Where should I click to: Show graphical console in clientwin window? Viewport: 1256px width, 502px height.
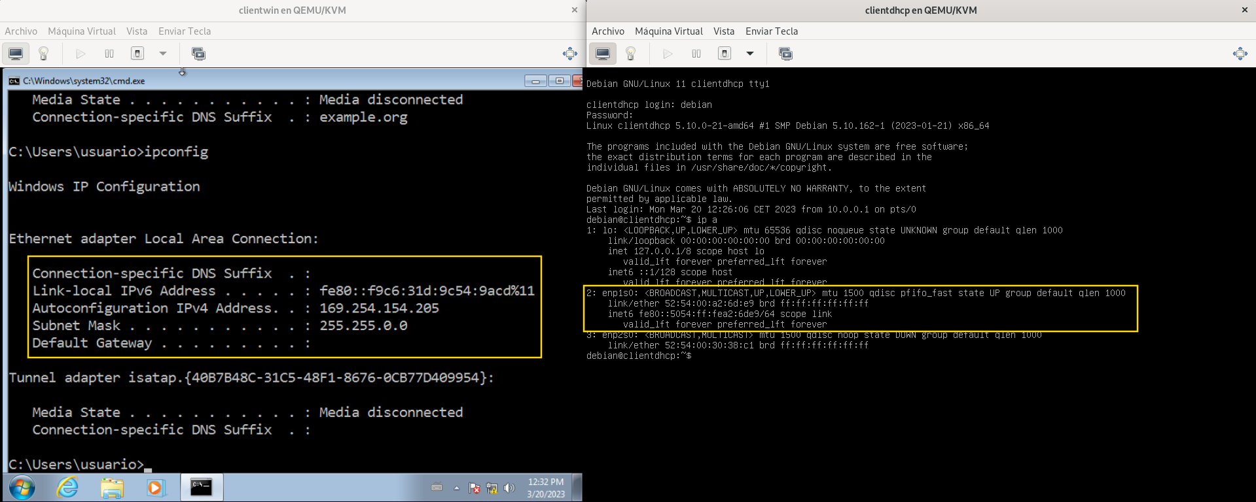point(16,54)
